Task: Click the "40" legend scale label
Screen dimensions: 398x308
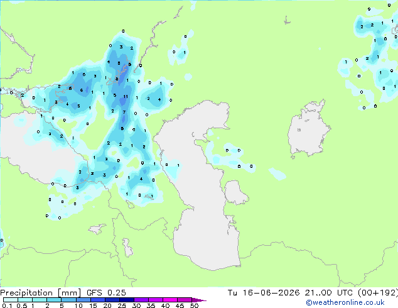Action: point(165,305)
